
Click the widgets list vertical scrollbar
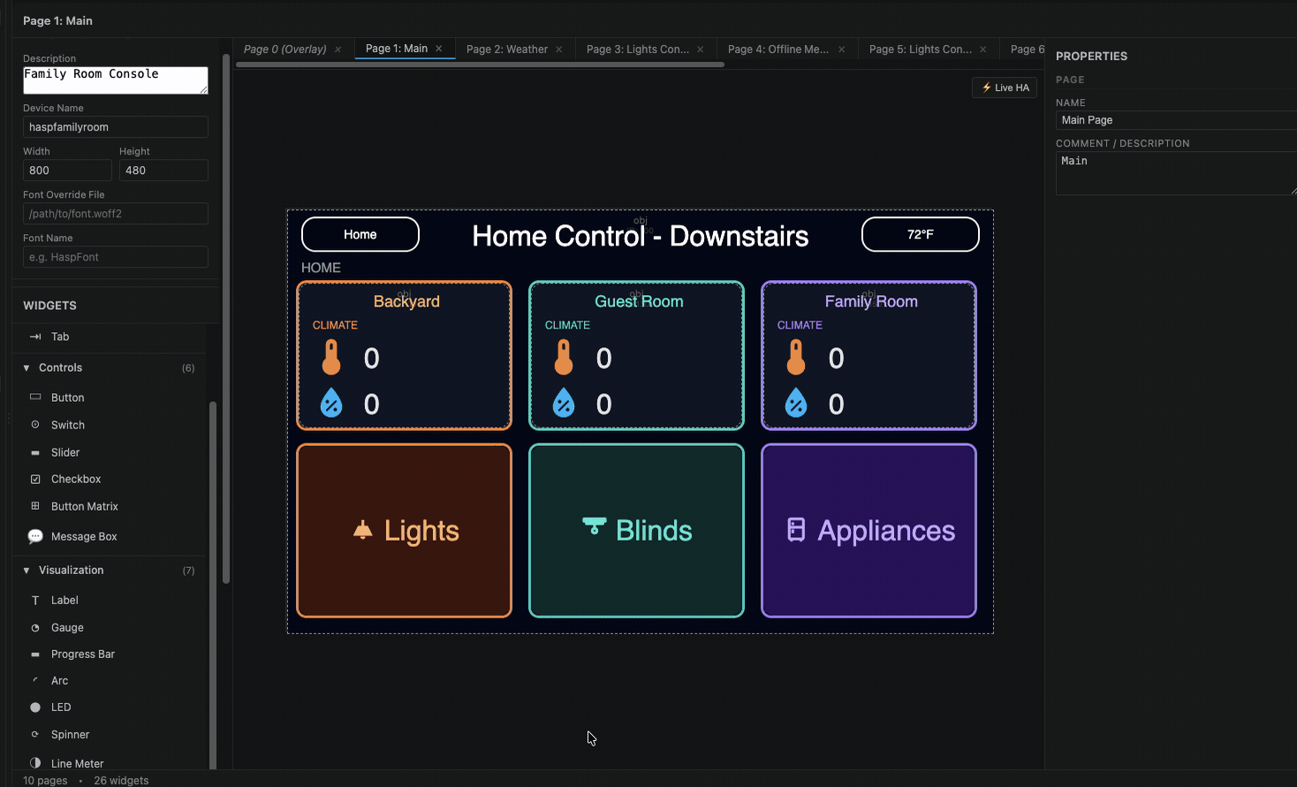213,585
